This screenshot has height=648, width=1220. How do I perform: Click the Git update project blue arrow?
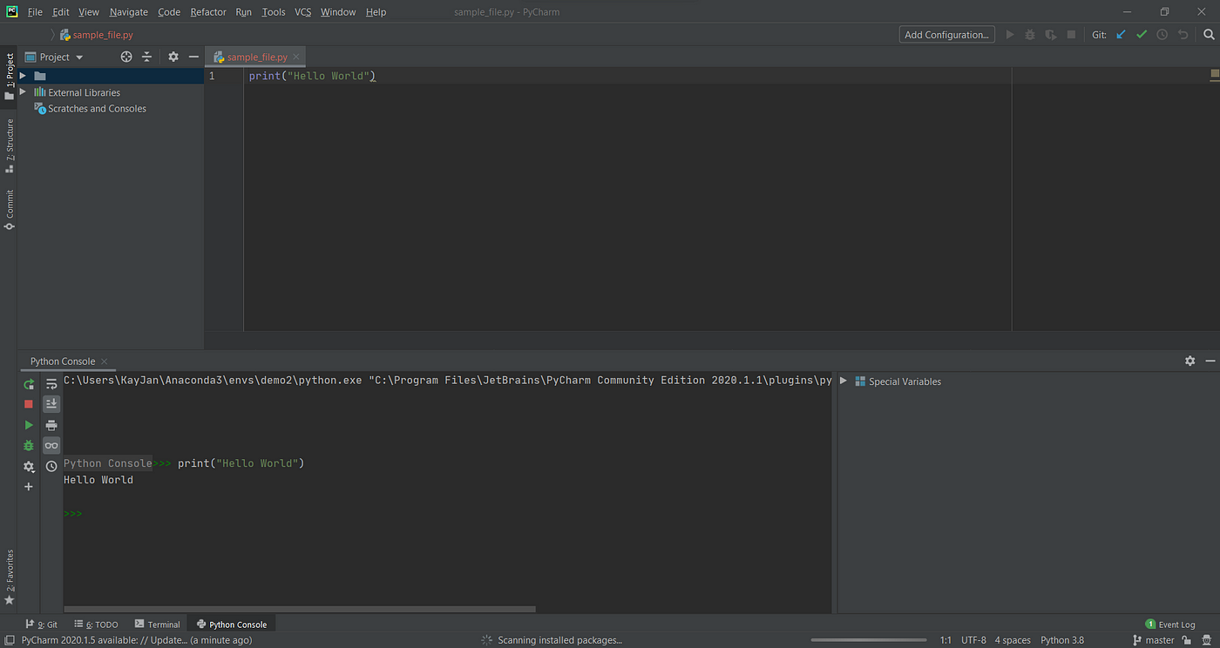(1121, 35)
